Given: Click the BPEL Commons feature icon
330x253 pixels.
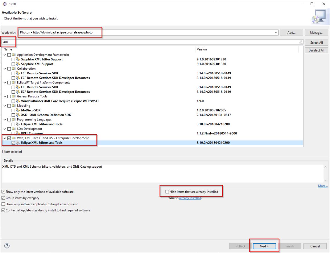Looking at the screenshot, I should [x=18, y=133].
